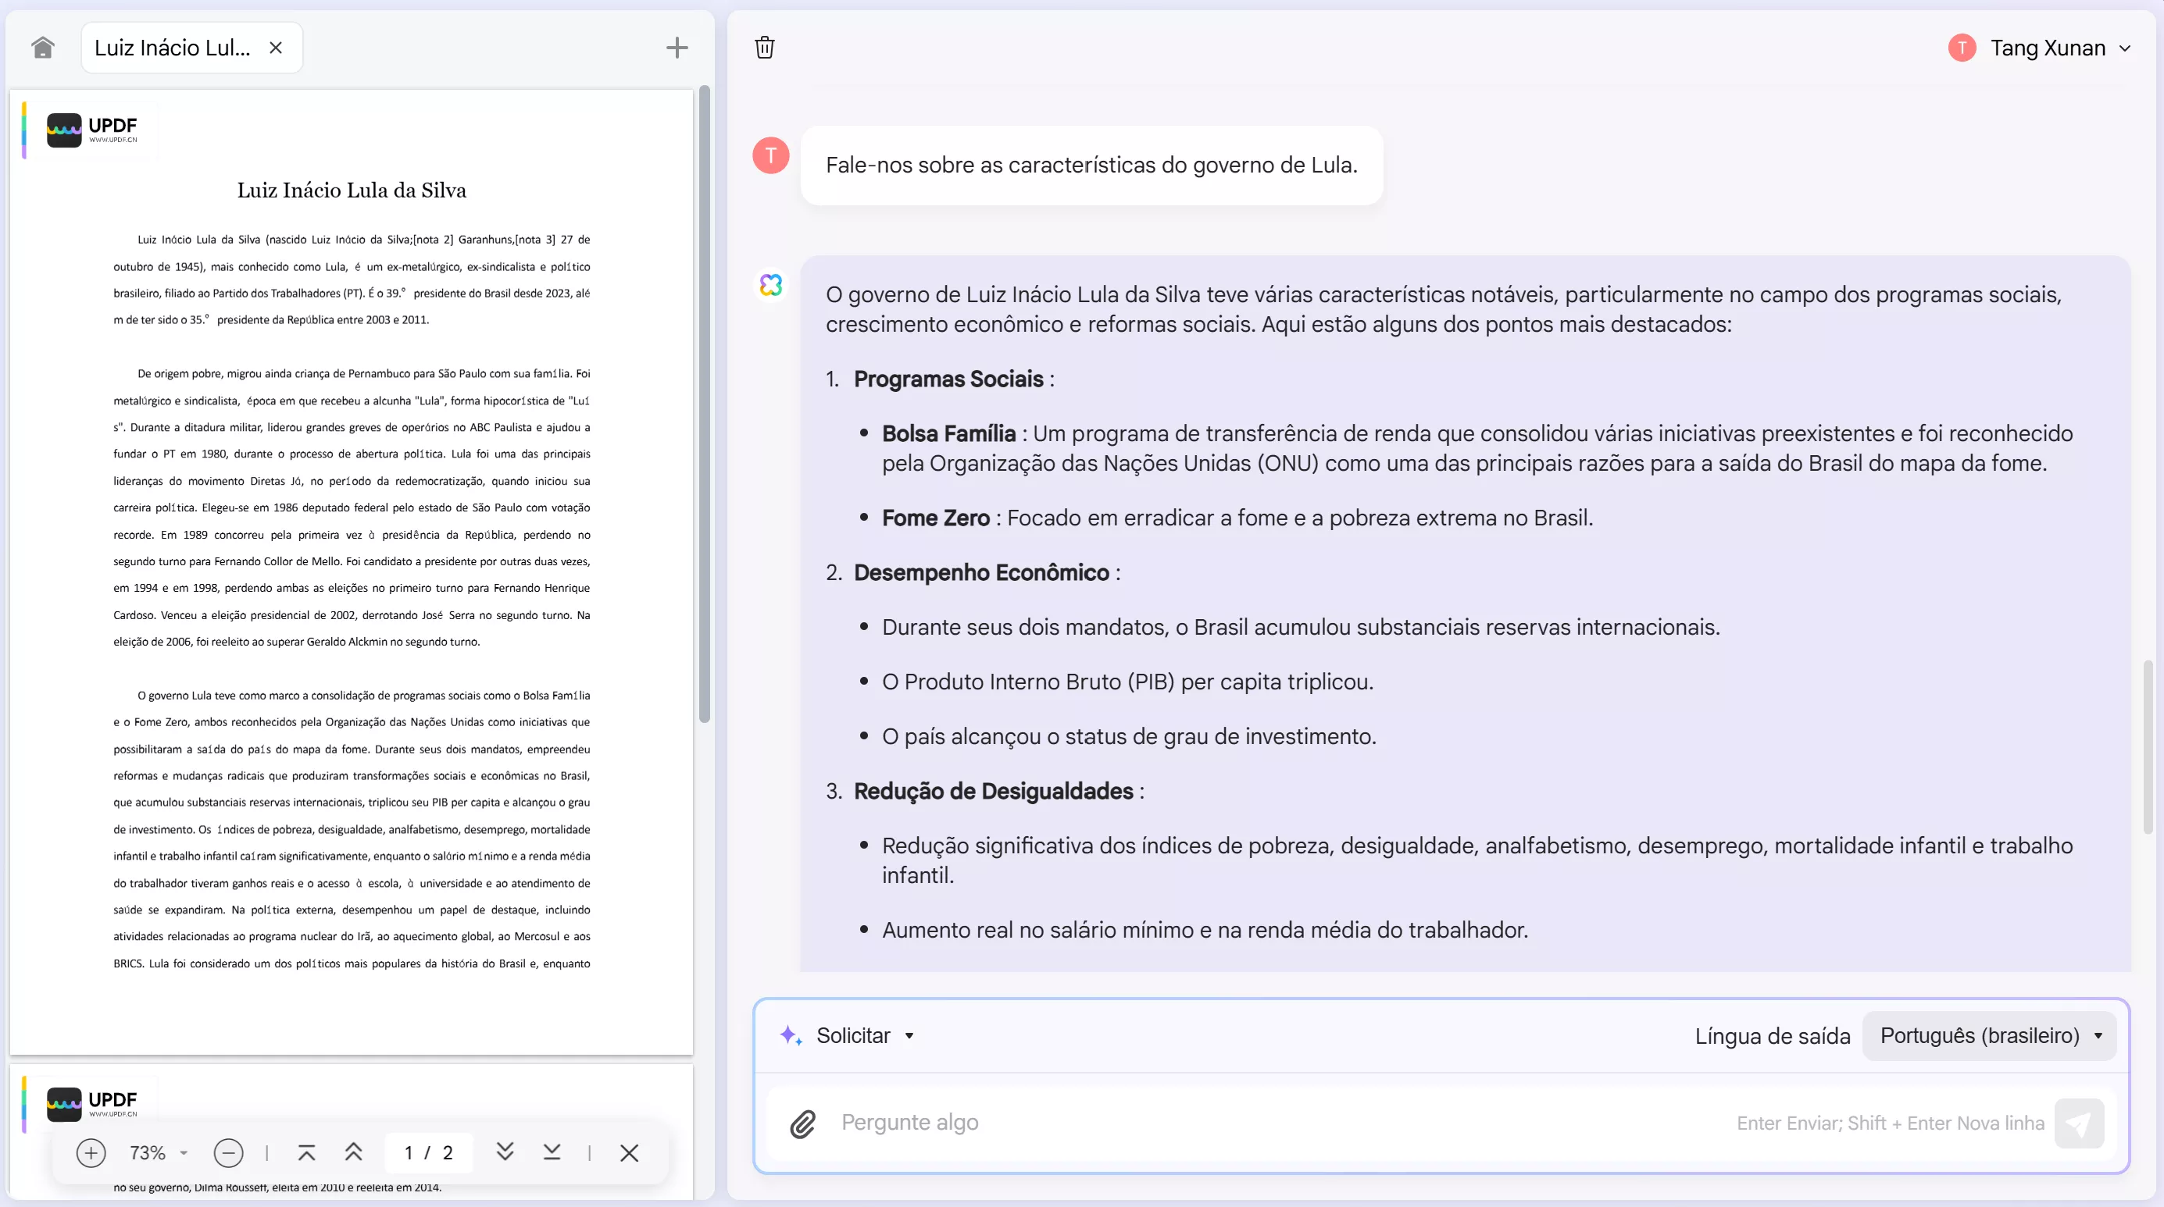Attach a file with paperclip icon
2164x1207 pixels.
(x=802, y=1123)
